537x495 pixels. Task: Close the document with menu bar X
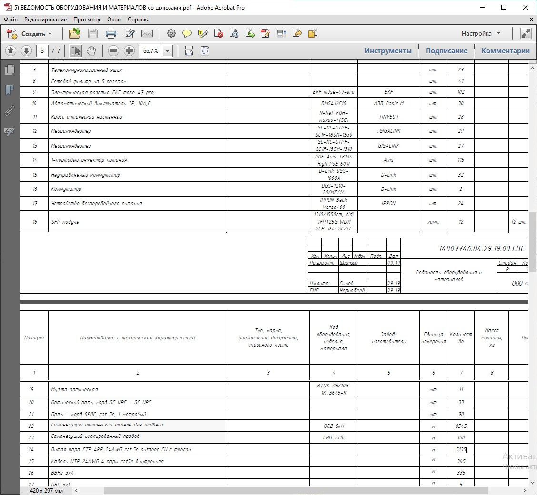click(x=531, y=20)
